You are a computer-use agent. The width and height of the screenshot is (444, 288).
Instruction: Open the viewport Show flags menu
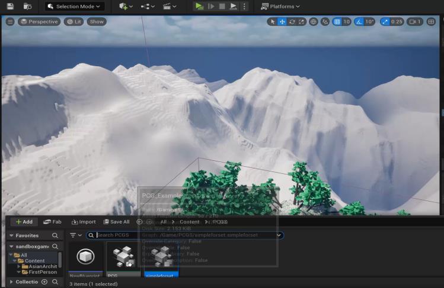click(97, 22)
